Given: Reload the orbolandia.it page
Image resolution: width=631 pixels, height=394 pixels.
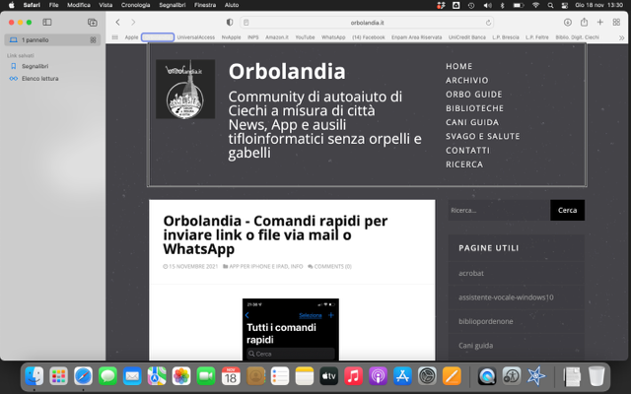Looking at the screenshot, I should (x=488, y=23).
